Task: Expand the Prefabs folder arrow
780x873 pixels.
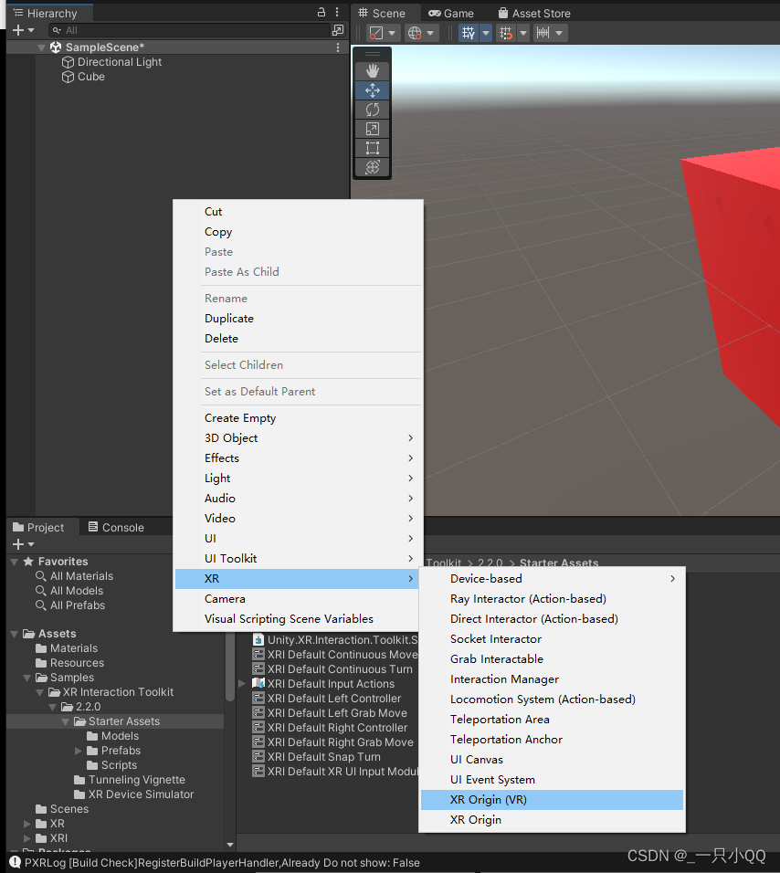Action: 79,751
